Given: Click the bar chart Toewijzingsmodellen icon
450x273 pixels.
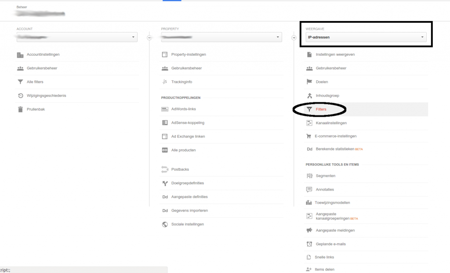Looking at the screenshot, I should [309, 203].
